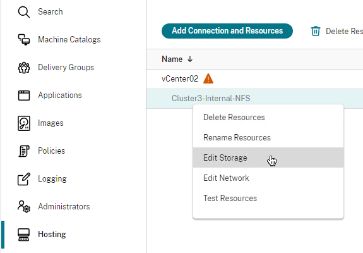
Task: Click the warning triangle beside vCenter02
Action: point(208,78)
